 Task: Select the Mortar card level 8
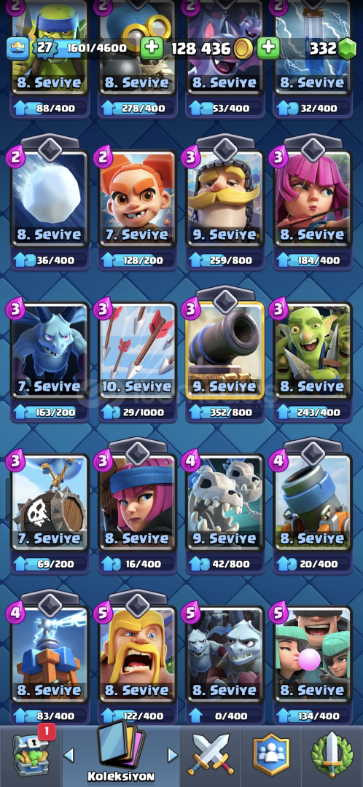point(312,502)
